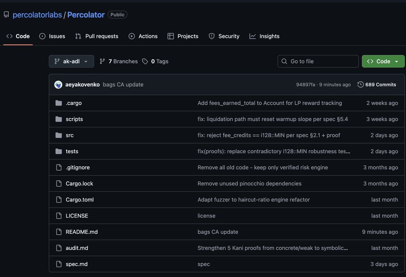Click the Insights graph icon

[253, 36]
